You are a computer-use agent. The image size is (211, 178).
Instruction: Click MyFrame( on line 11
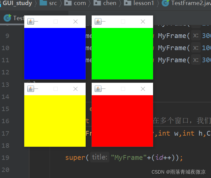coord(174,60)
